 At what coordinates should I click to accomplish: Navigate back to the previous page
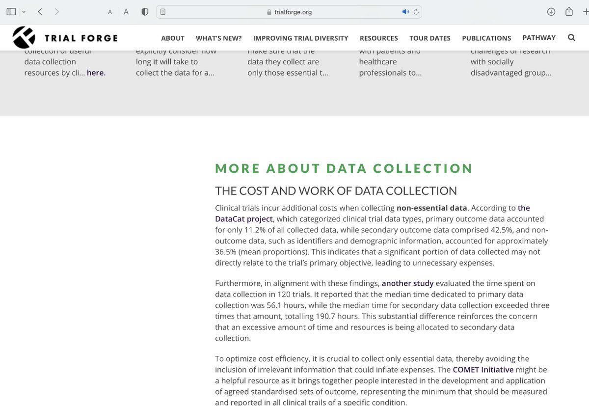pyautogui.click(x=40, y=11)
